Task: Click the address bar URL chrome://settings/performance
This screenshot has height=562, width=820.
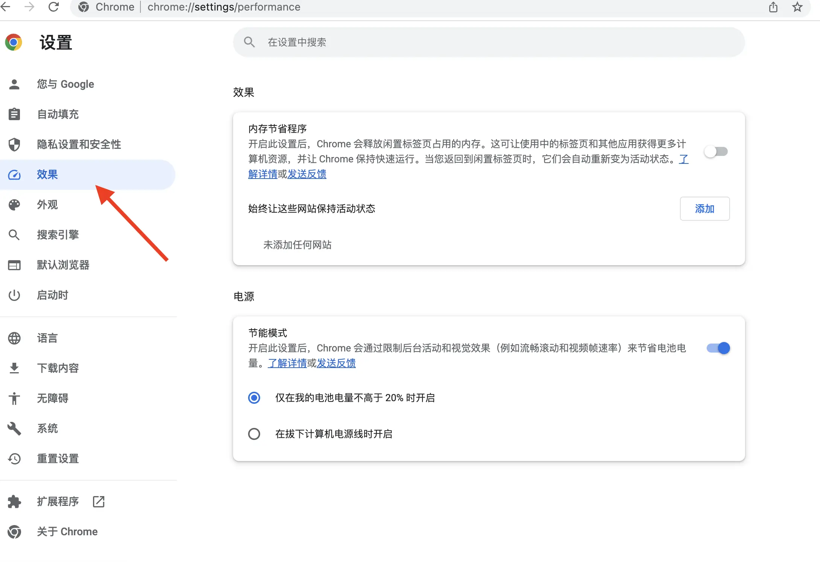Action: click(224, 7)
